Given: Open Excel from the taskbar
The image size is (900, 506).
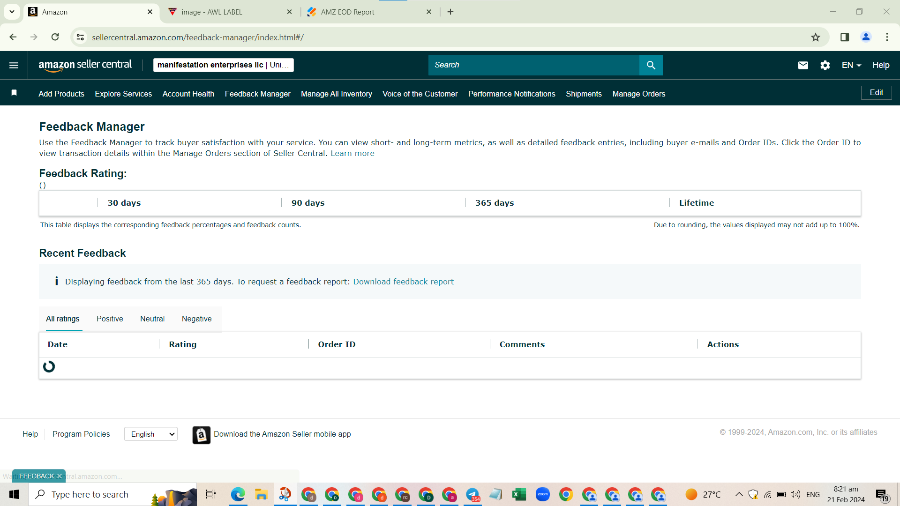Looking at the screenshot, I should click(x=519, y=494).
